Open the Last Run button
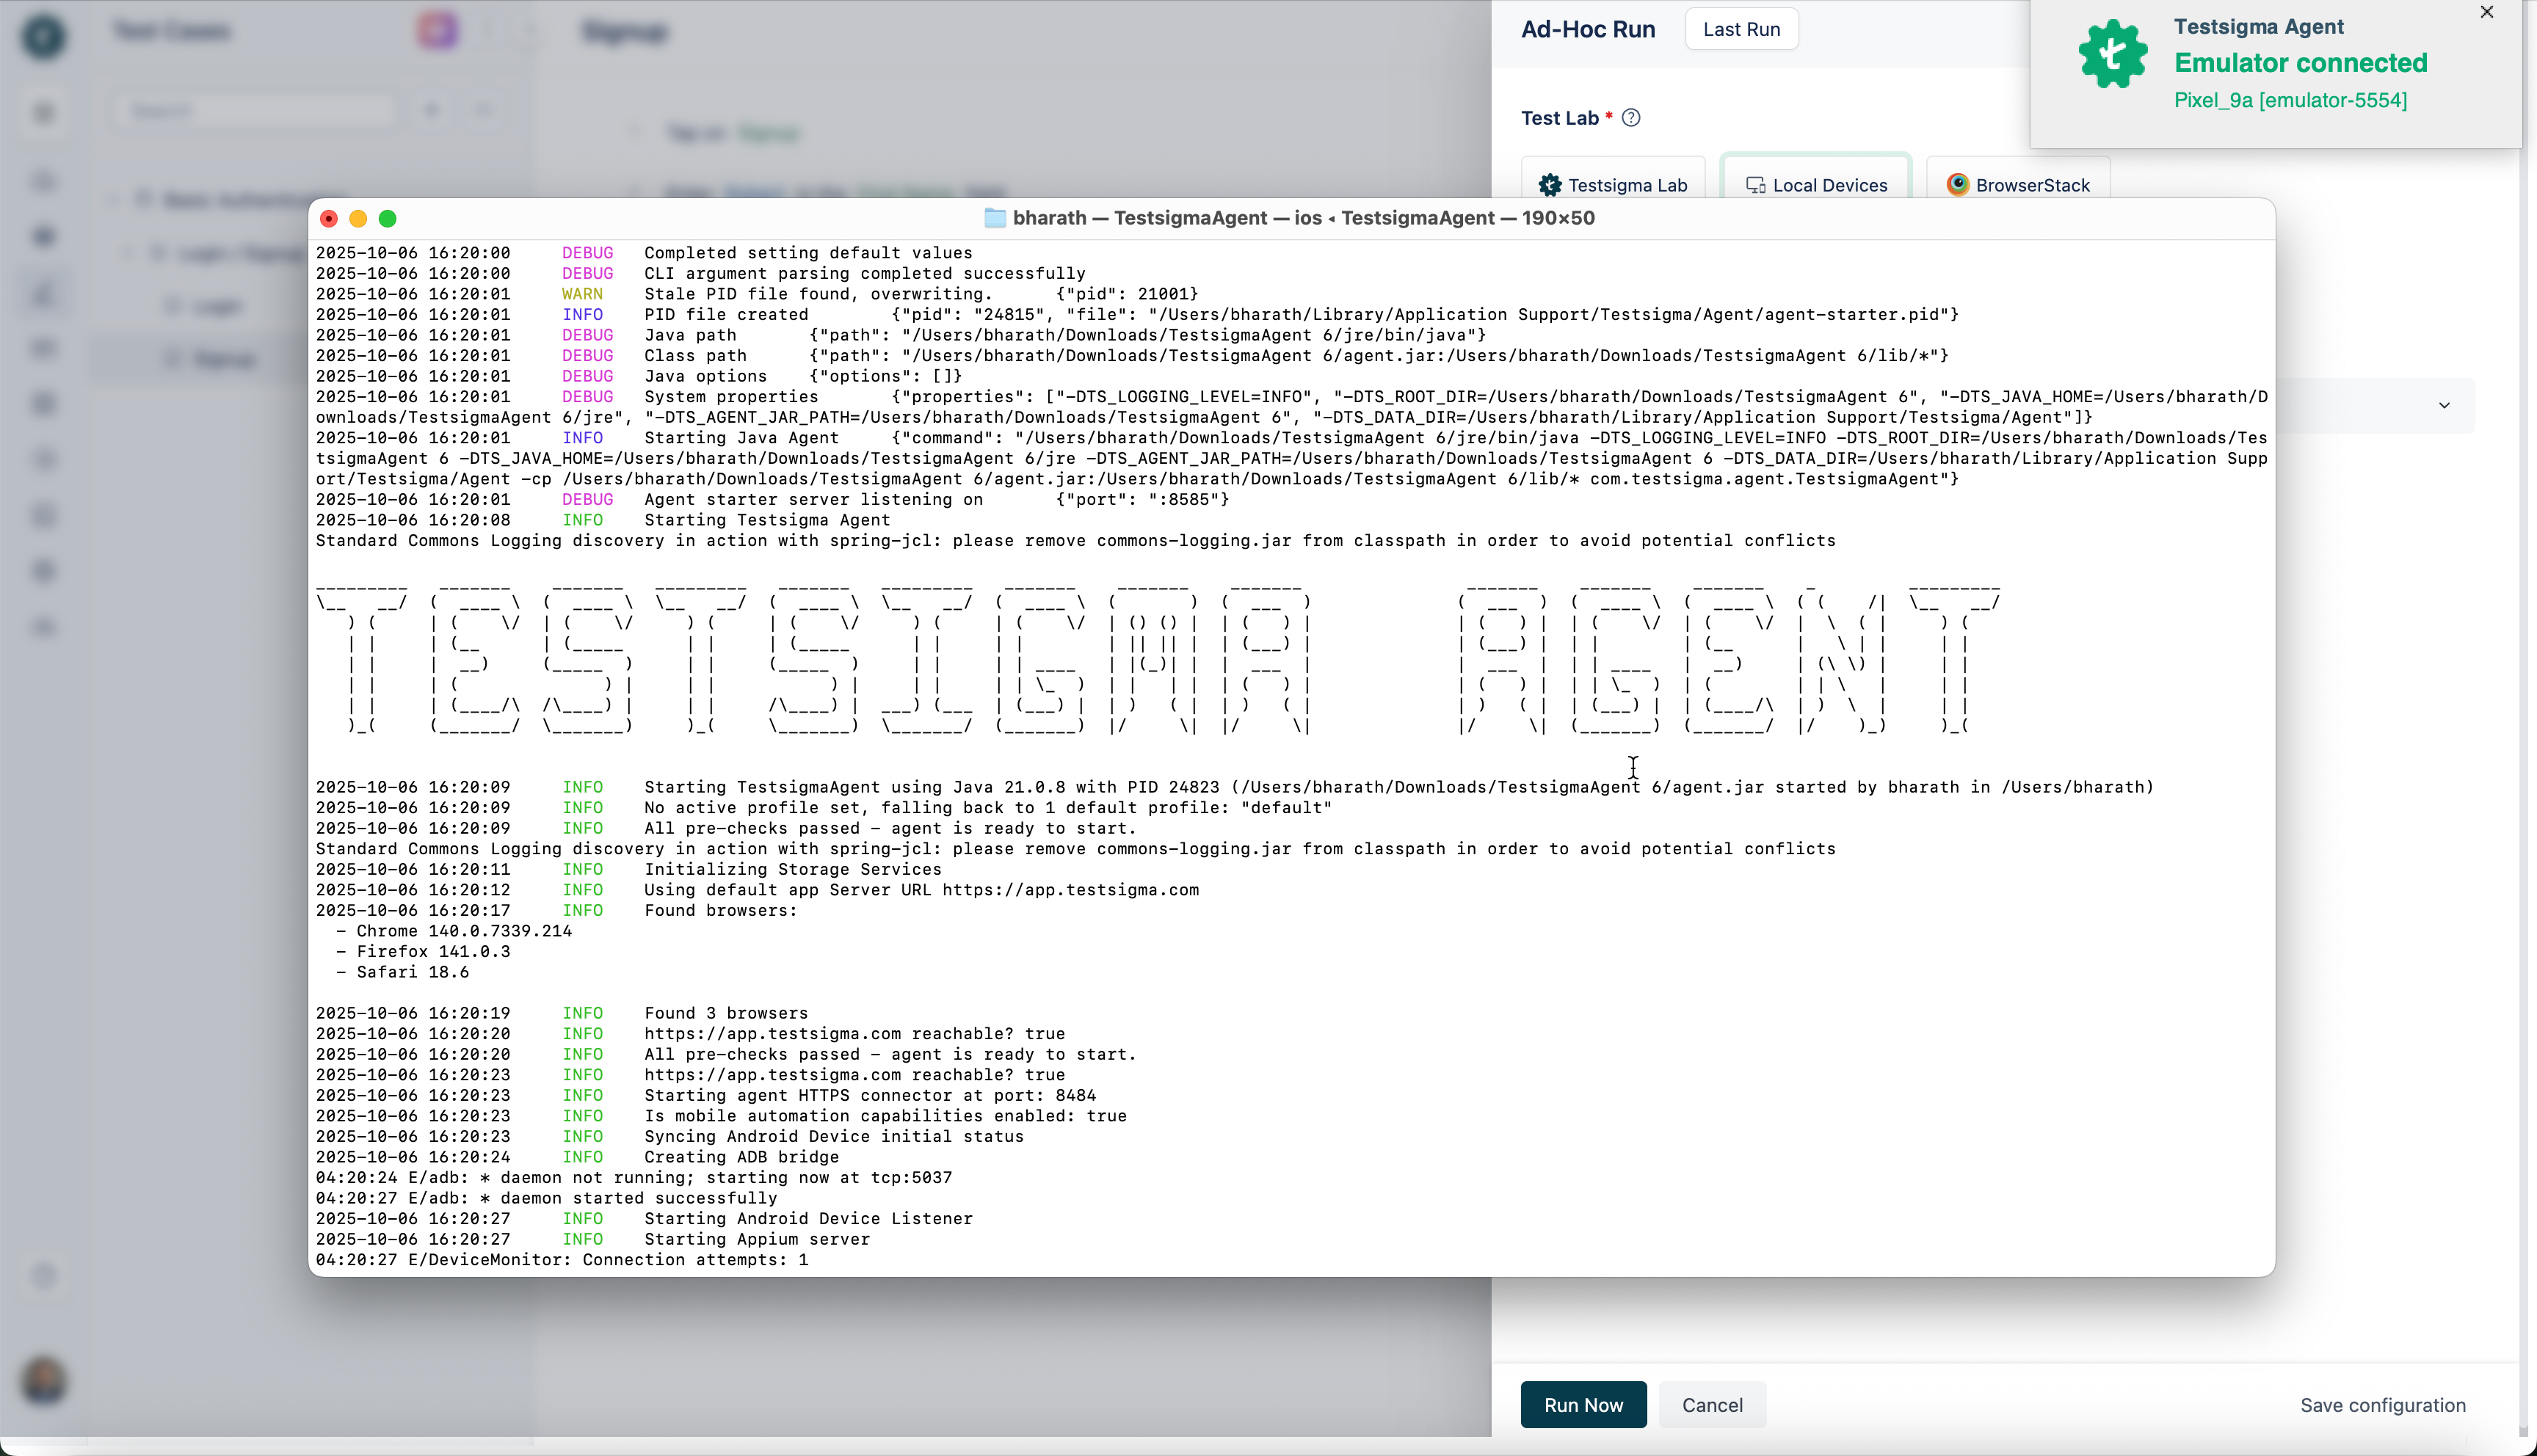Image resolution: width=2537 pixels, height=1456 pixels. click(1741, 29)
